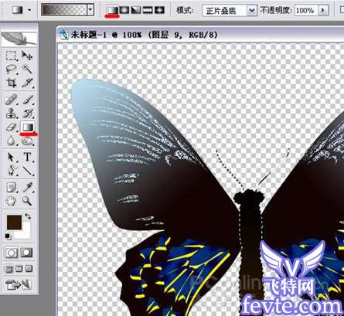Viewport: 344px width, 316px height.
Task: Open the blend mode 正片叠底 dropdown
Action: 230,11
